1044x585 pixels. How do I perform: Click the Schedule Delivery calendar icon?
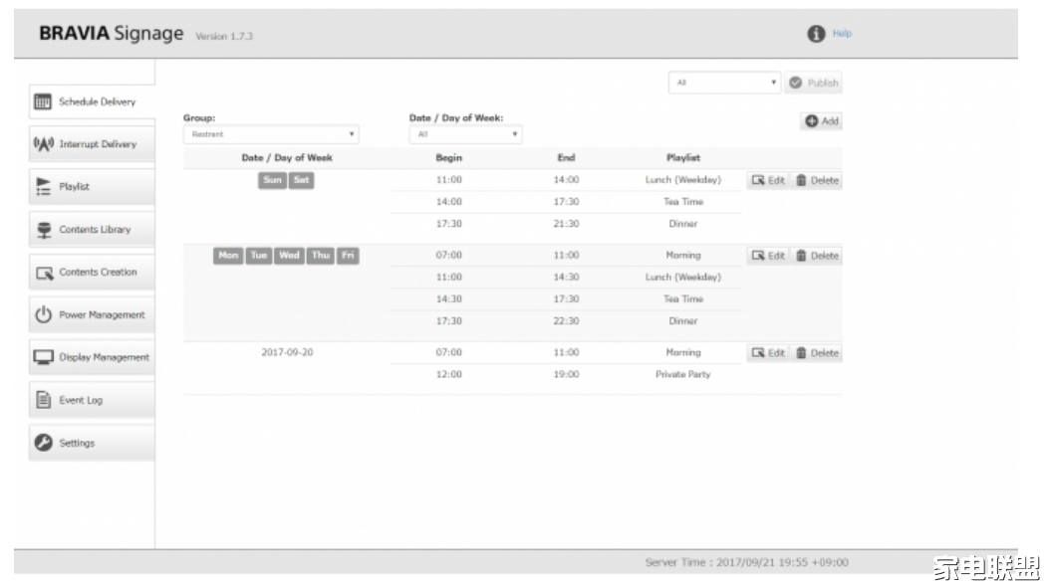43,101
